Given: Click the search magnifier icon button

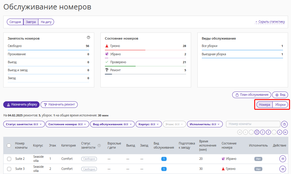Looking at the screenshot, I should tap(284, 124).
